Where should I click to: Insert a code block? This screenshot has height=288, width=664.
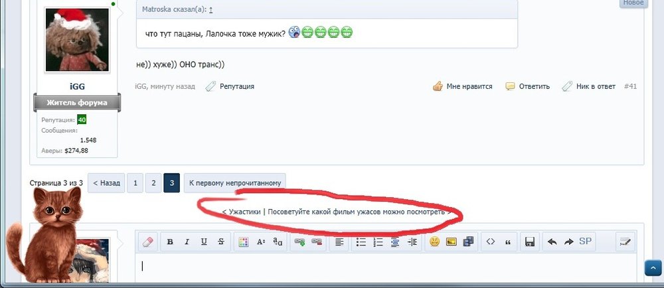(491, 242)
